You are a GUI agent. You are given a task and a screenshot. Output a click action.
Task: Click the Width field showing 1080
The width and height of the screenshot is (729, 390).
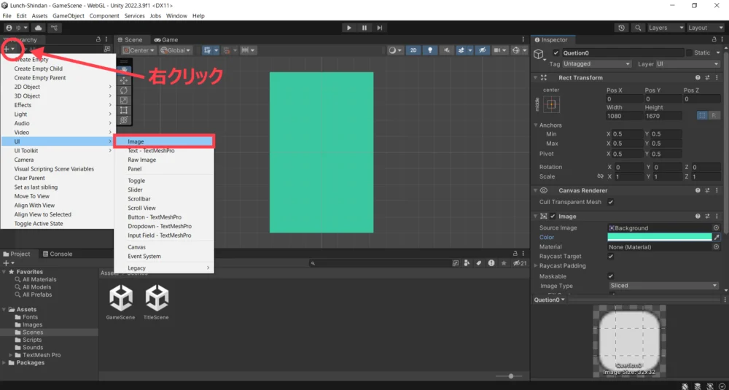click(x=625, y=116)
